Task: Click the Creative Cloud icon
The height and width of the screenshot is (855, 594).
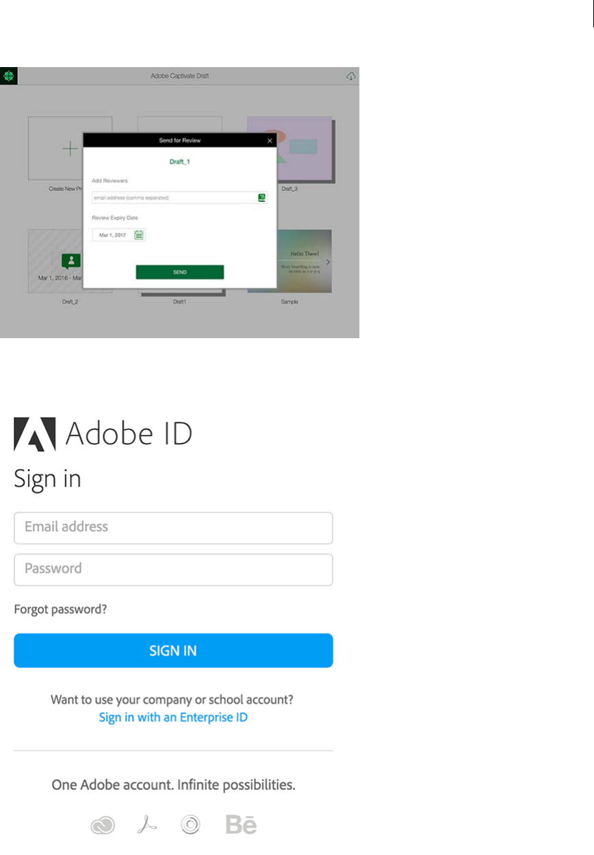Action: click(x=103, y=826)
